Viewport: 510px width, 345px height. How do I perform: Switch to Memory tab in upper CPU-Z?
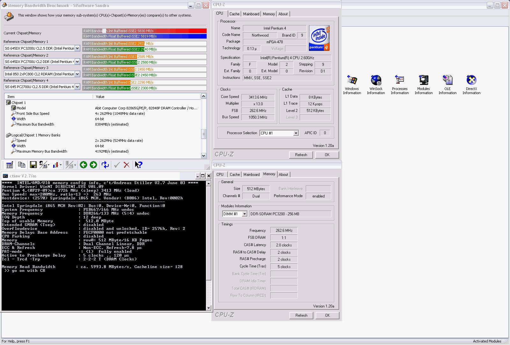pos(269,14)
